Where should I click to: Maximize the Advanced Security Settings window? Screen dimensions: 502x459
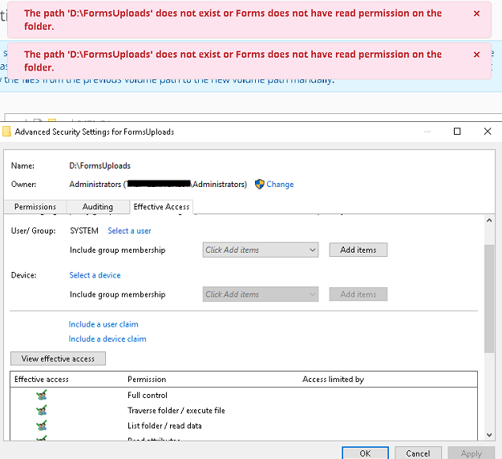pyautogui.click(x=457, y=132)
